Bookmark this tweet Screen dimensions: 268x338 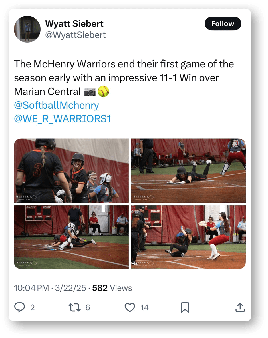click(x=185, y=307)
